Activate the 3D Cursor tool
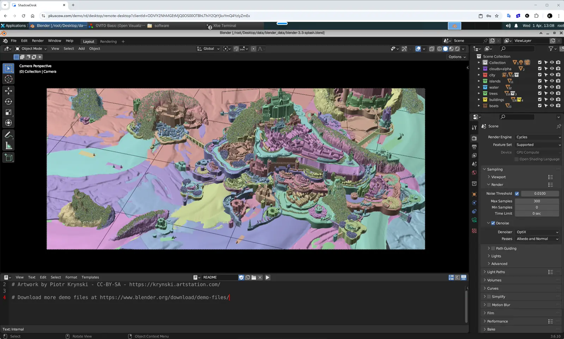Screen dimensions: 564x339 pos(8,79)
